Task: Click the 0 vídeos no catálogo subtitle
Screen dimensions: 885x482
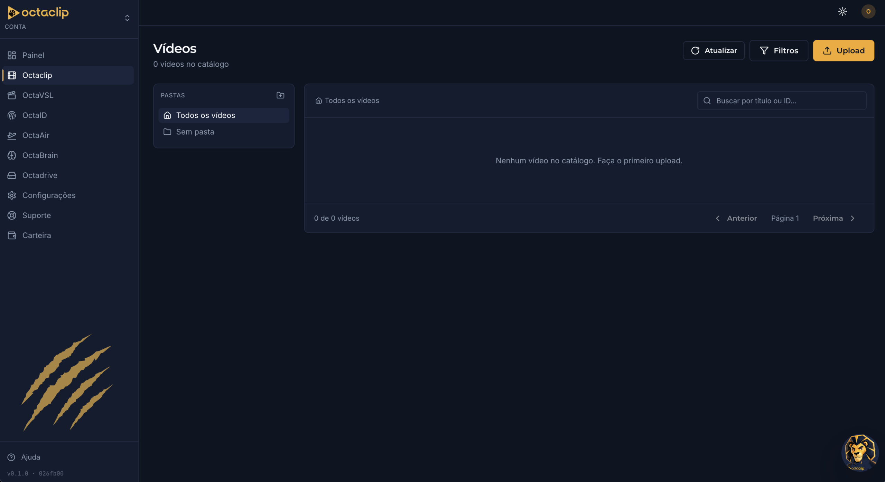Action: coord(191,64)
